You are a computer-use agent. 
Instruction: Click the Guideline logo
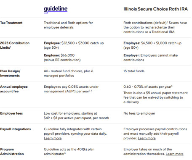tap(56, 9)
